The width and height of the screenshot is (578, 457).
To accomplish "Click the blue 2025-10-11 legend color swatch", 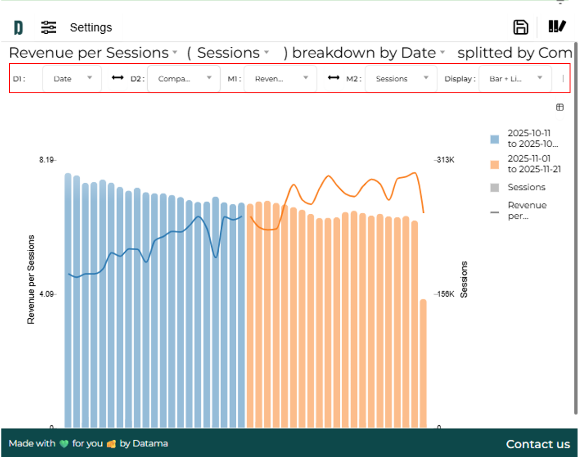I will 495,139.
